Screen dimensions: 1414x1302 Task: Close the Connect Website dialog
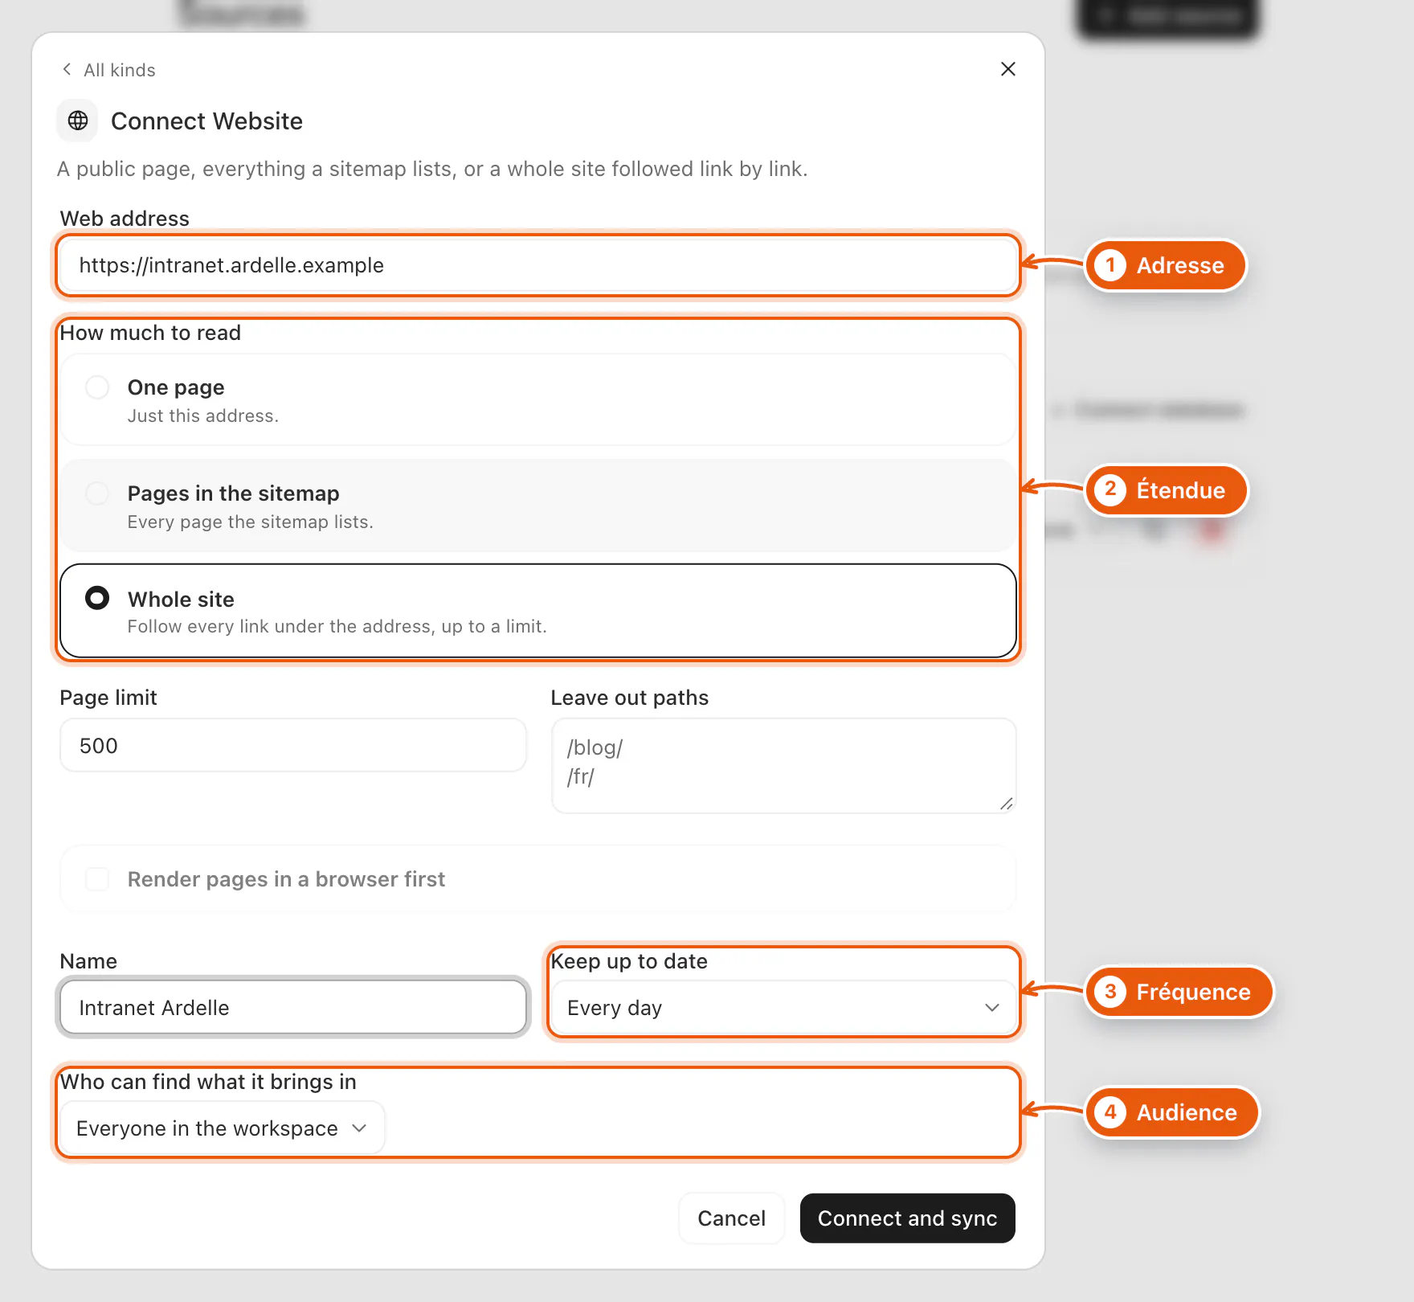pos(1008,69)
